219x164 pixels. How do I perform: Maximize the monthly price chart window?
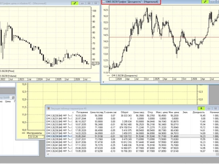pos(89,3)
